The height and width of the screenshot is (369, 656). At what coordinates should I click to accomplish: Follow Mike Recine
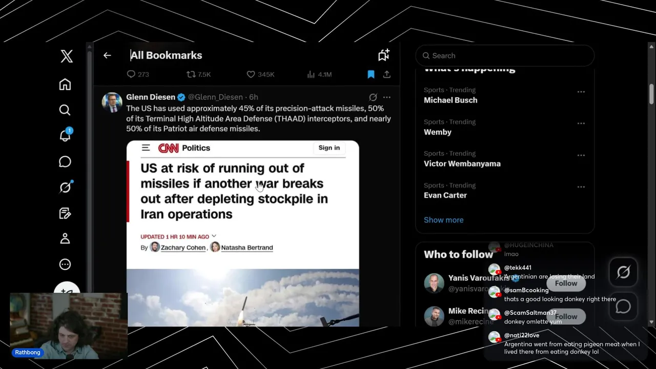566,317
